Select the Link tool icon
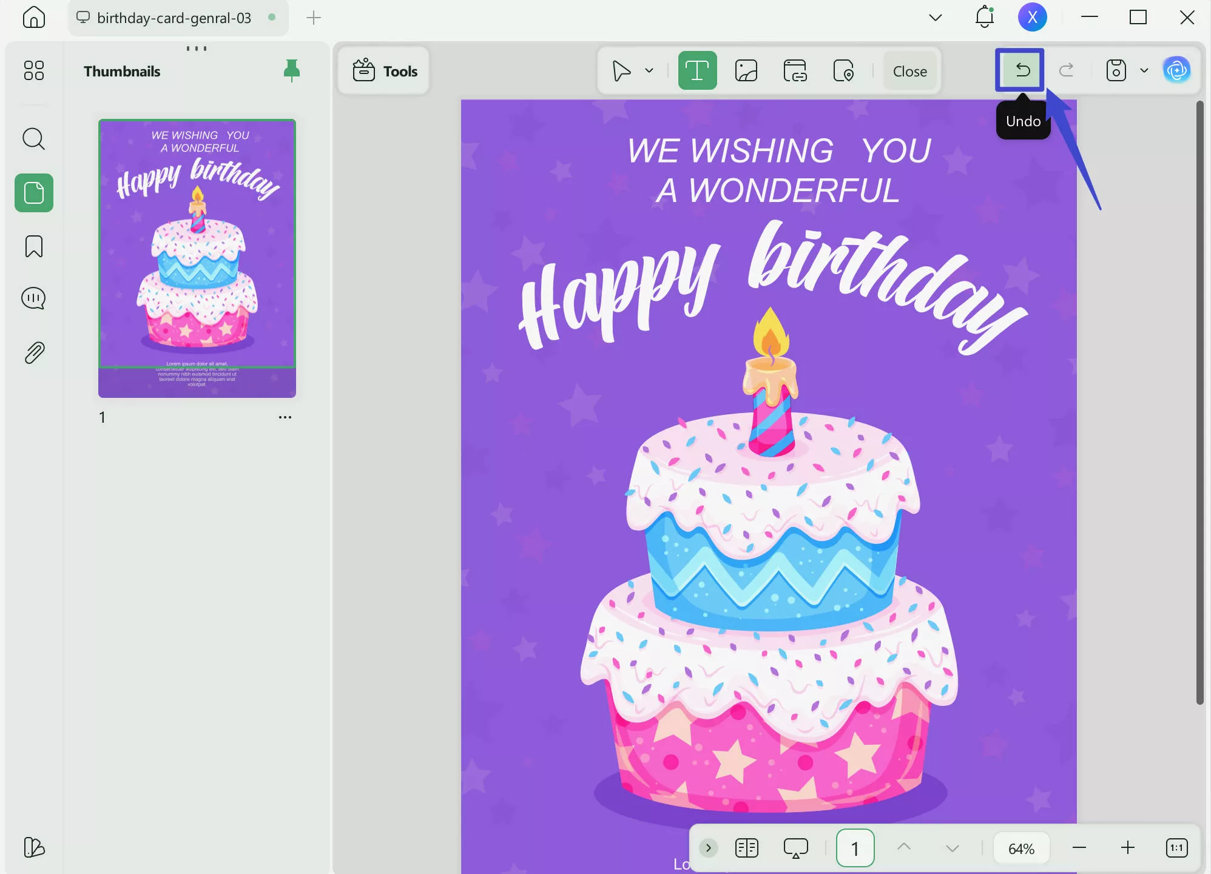 click(795, 71)
